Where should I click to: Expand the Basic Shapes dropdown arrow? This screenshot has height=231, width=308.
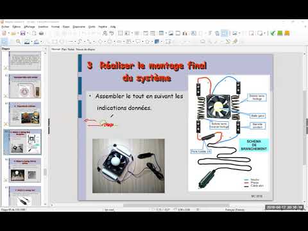coord(105,42)
